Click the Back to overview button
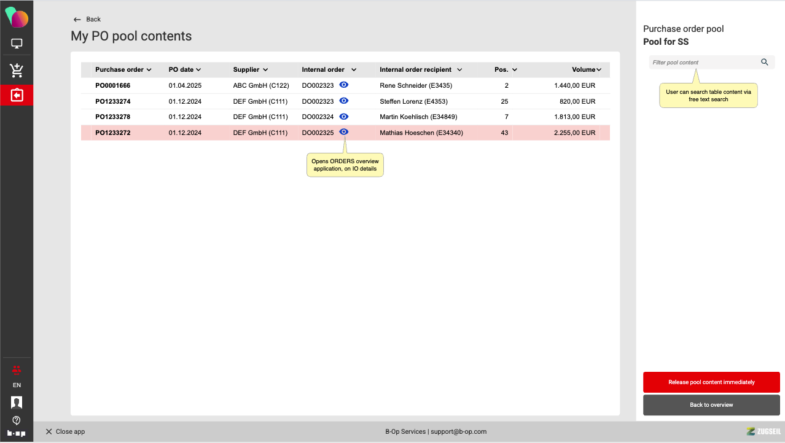The image size is (785, 443). tap(711, 405)
